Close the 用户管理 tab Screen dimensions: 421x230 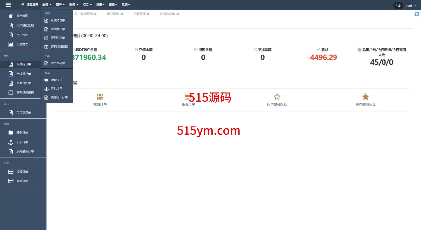pyautogui.click(x=122, y=14)
